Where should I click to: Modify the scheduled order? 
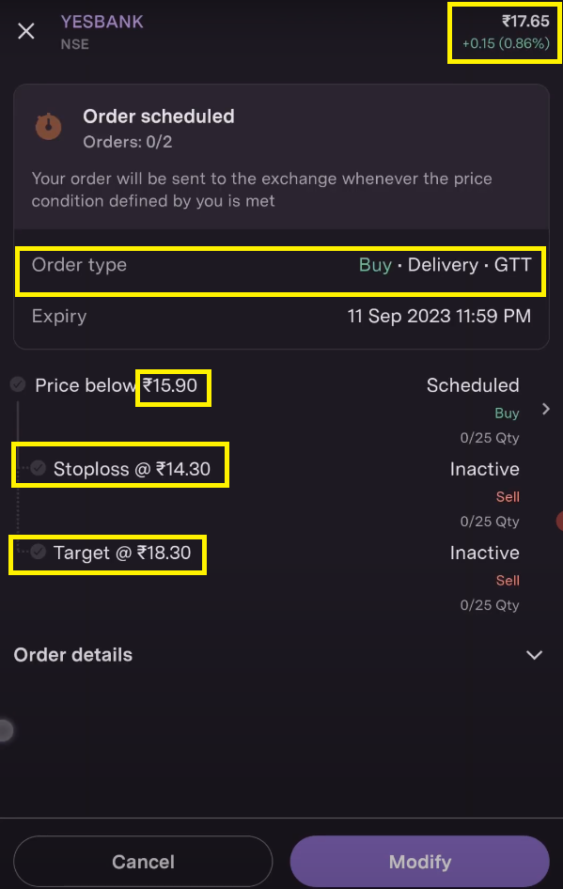point(419,862)
